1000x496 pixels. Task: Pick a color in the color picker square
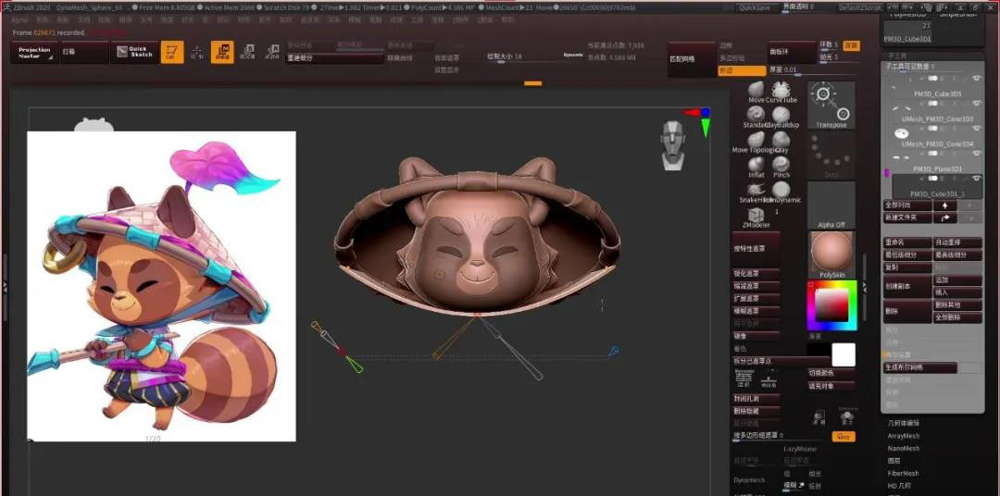click(832, 305)
